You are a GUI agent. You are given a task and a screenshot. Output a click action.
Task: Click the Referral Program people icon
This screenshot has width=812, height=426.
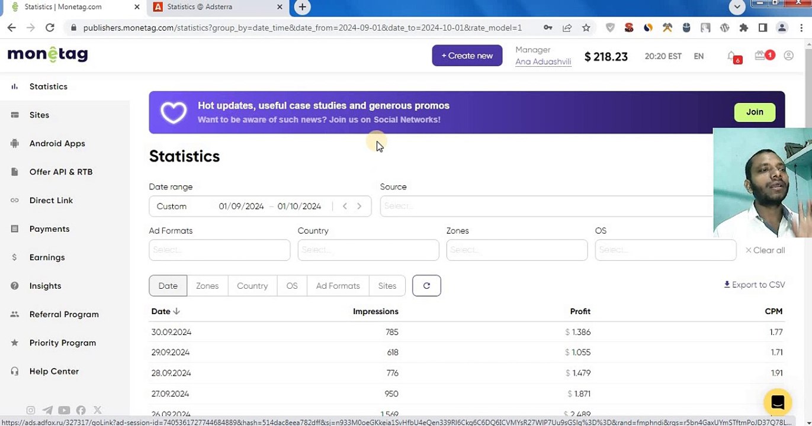pos(14,314)
